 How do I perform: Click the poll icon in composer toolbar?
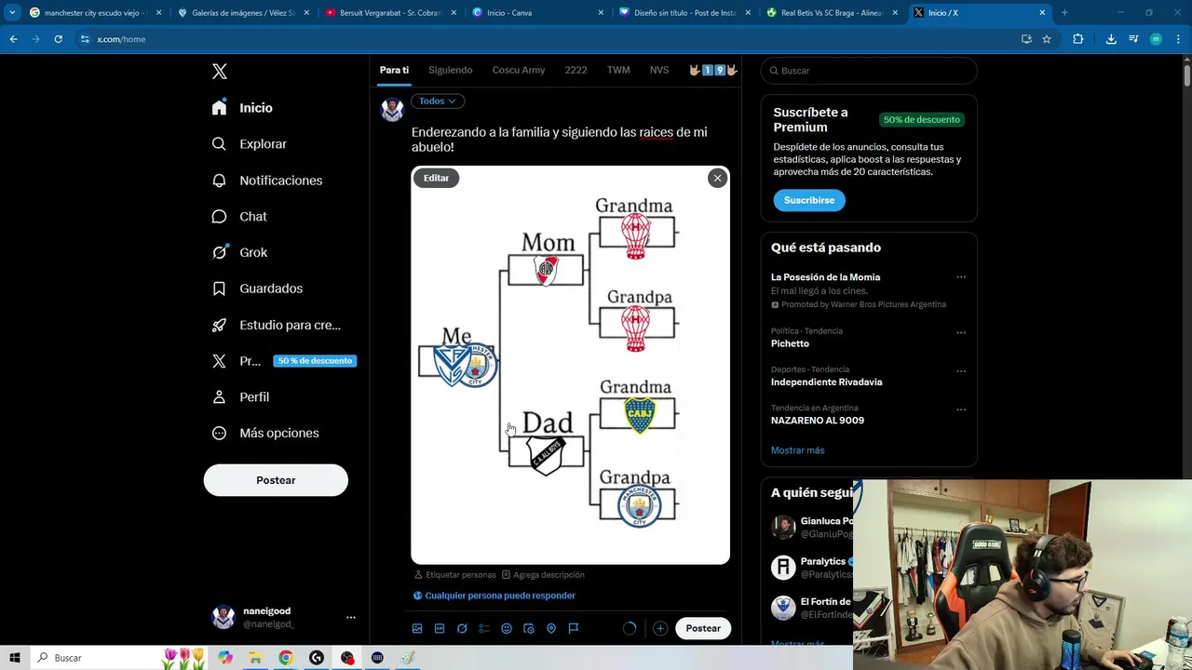point(484,628)
